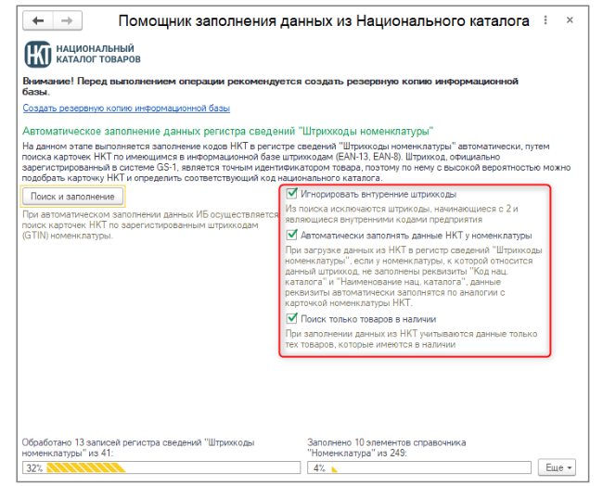Click the 4% Номенклатура progress bar
603x486 pixels.
pyautogui.click(x=419, y=468)
